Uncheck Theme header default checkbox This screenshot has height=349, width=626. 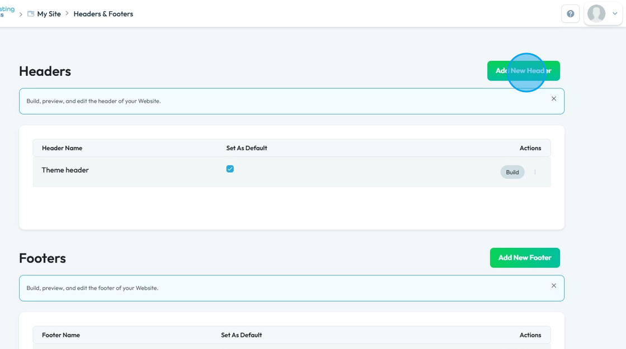[x=230, y=169]
